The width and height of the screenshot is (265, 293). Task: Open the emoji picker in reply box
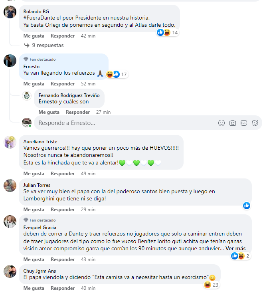[x=221, y=123]
